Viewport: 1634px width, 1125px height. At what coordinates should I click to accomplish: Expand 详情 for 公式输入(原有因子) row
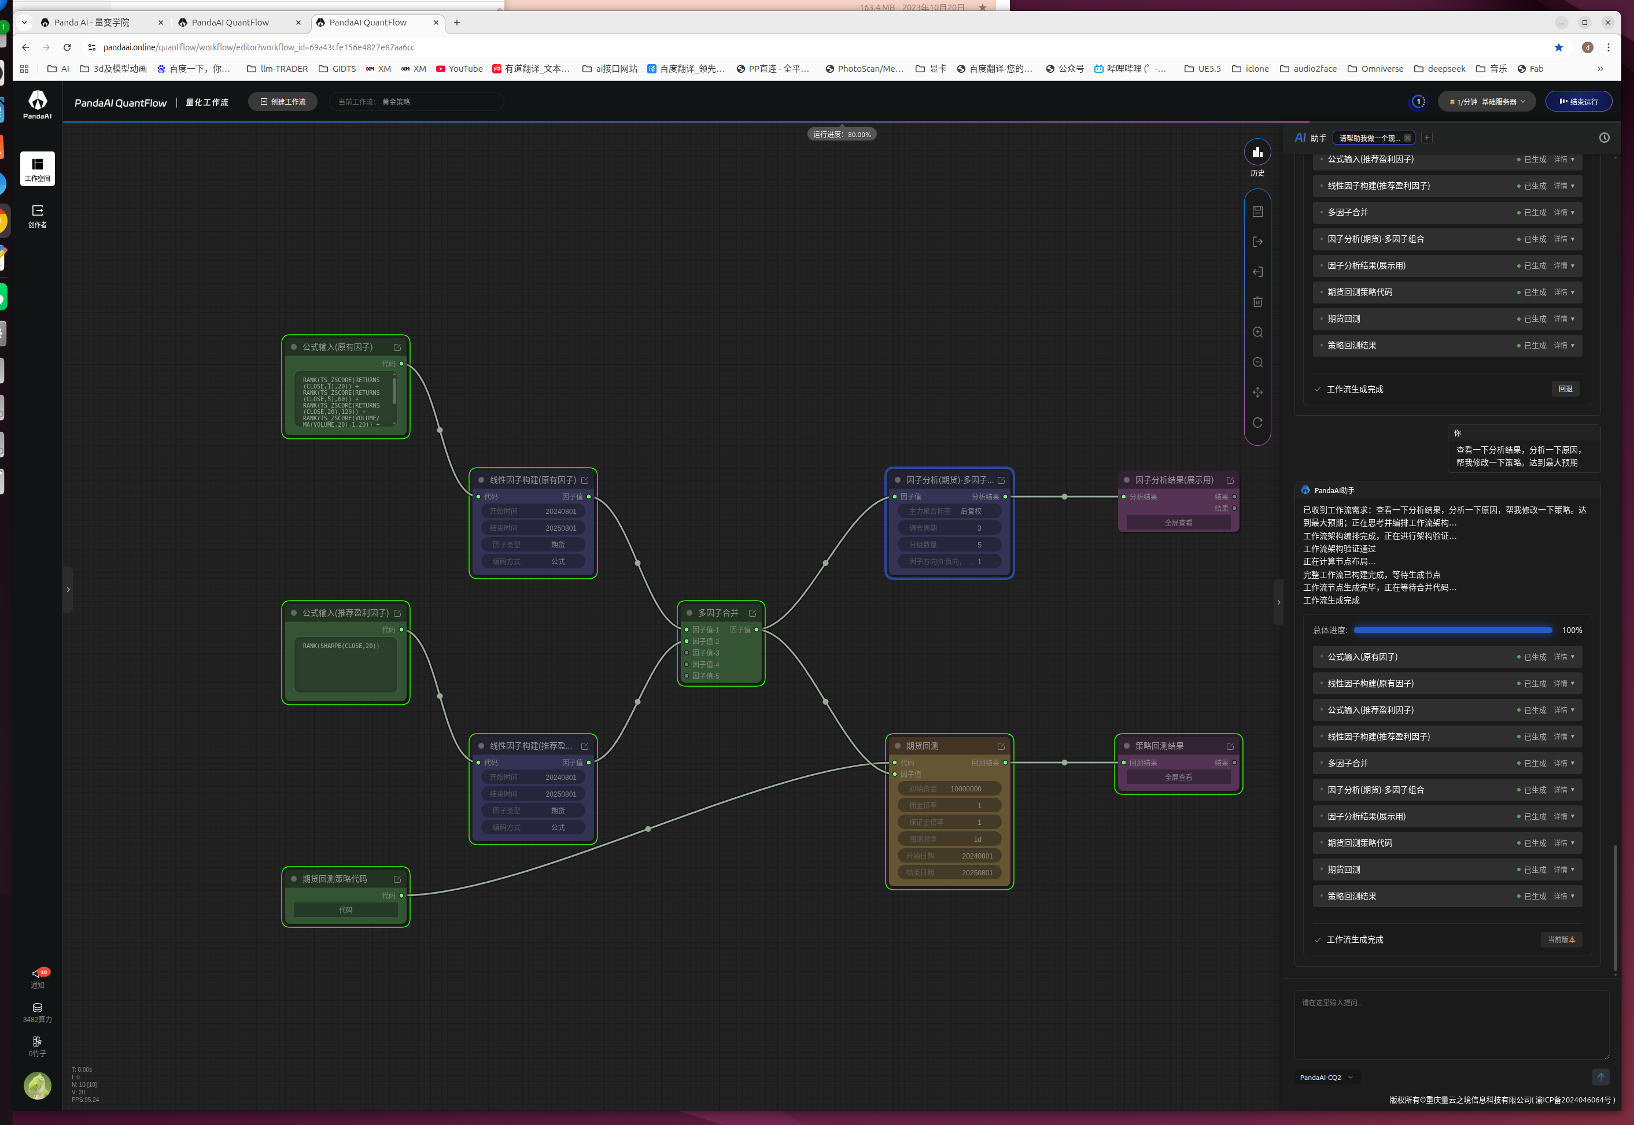pos(1563,657)
